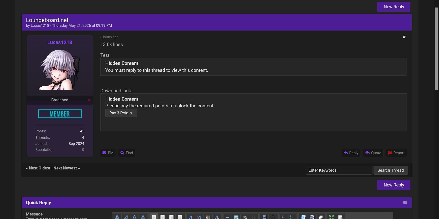
Task: Open the Next Oldest thread link
Action: point(40,168)
